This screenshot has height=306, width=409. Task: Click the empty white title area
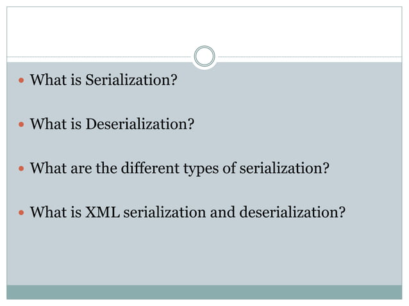pos(204,29)
